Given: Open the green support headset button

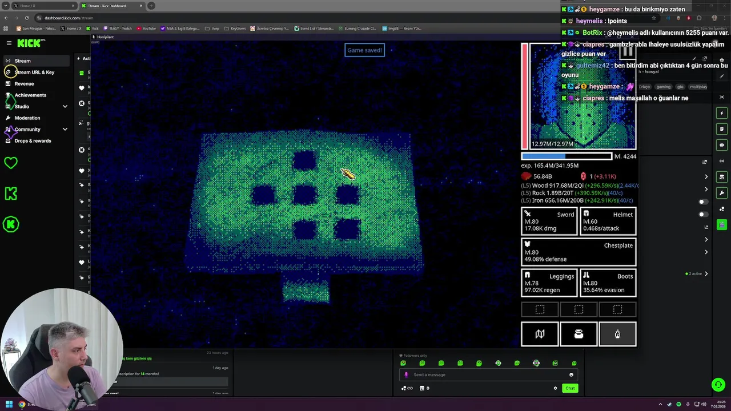Looking at the screenshot, I should (x=718, y=385).
